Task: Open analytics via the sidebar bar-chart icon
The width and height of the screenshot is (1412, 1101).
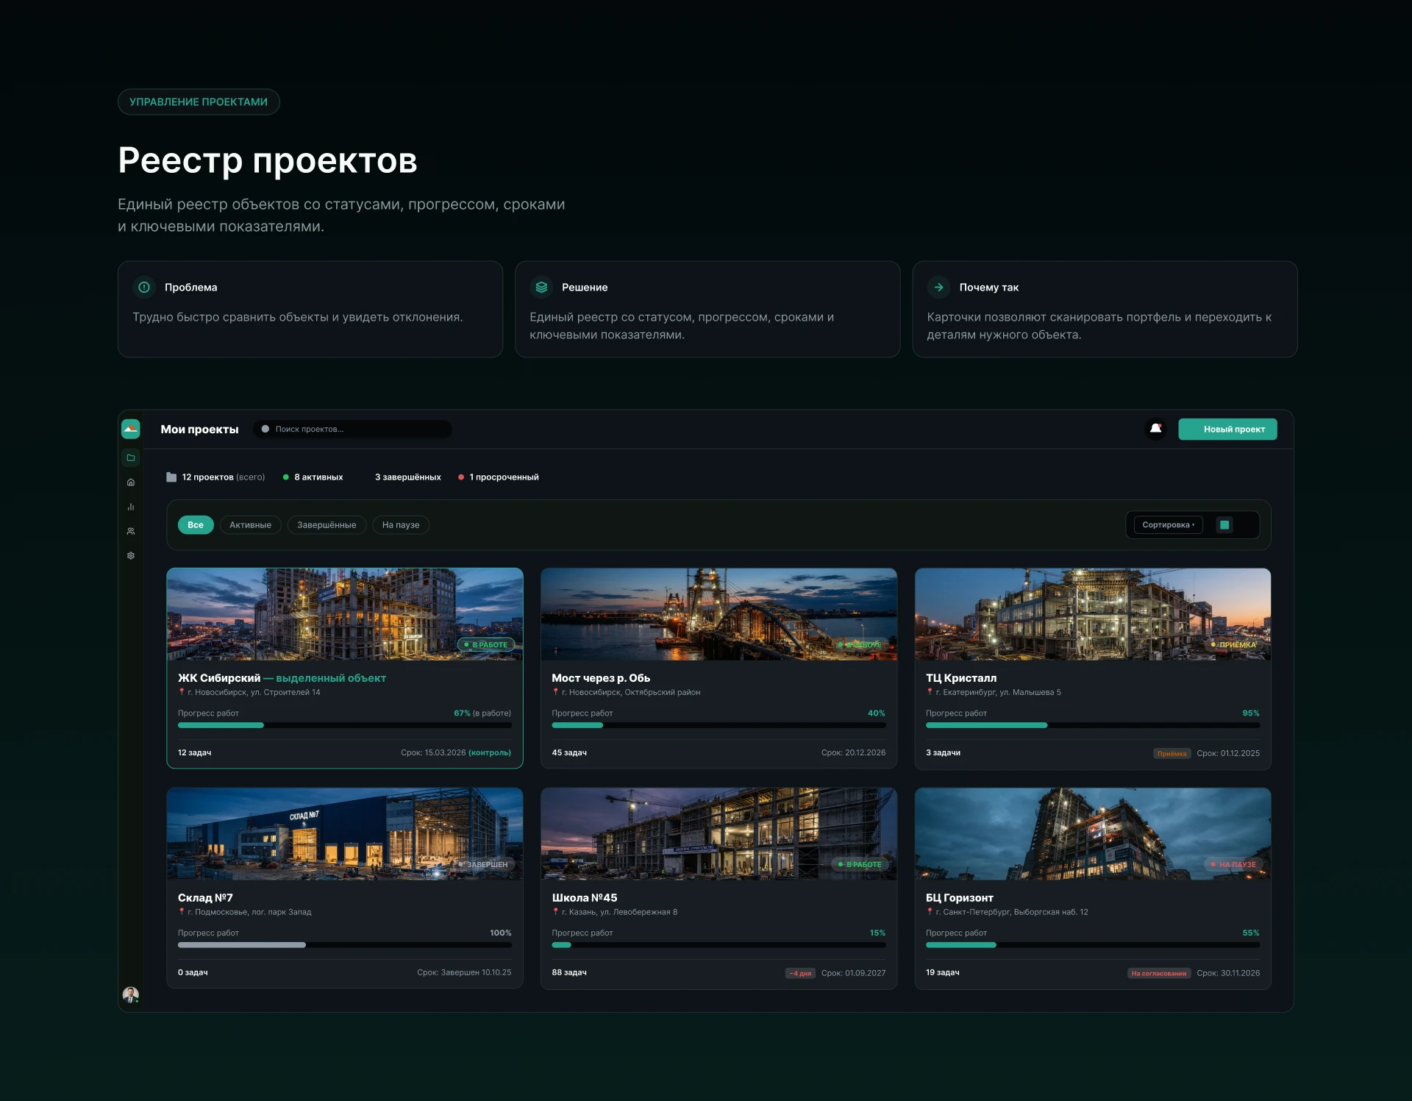Action: [x=131, y=507]
